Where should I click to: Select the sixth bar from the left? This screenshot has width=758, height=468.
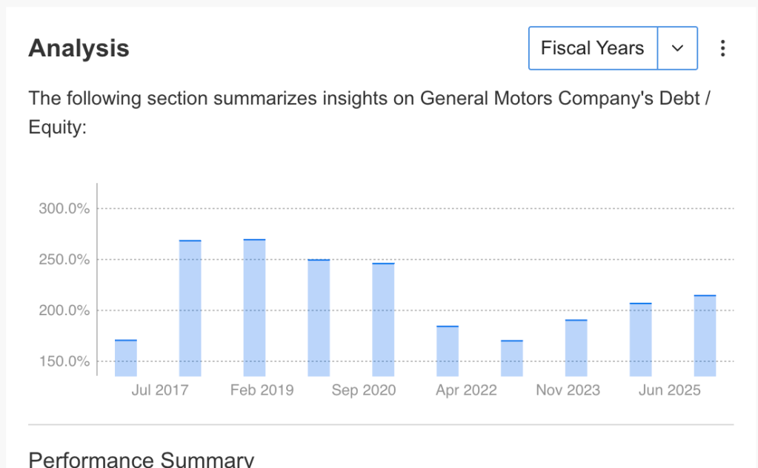pyautogui.click(x=448, y=351)
